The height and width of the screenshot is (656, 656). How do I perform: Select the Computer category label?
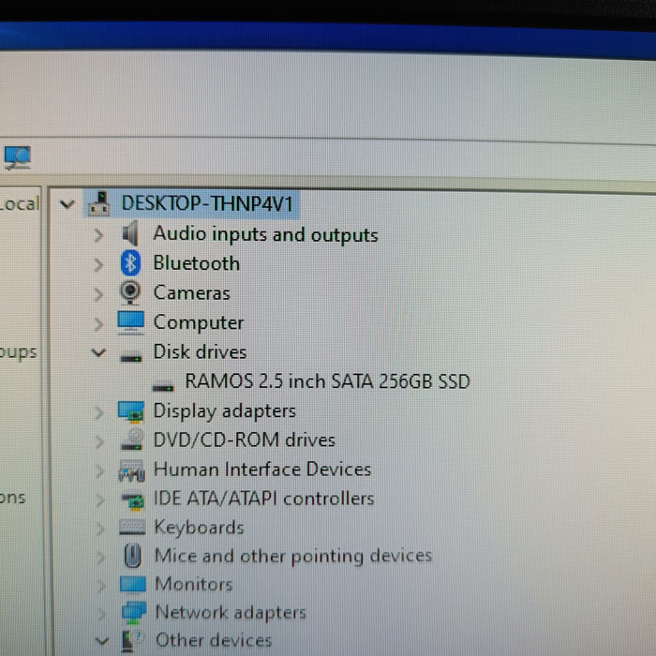[x=198, y=322]
